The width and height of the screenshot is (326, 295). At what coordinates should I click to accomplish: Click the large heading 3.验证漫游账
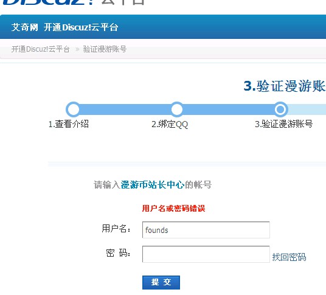(x=285, y=86)
